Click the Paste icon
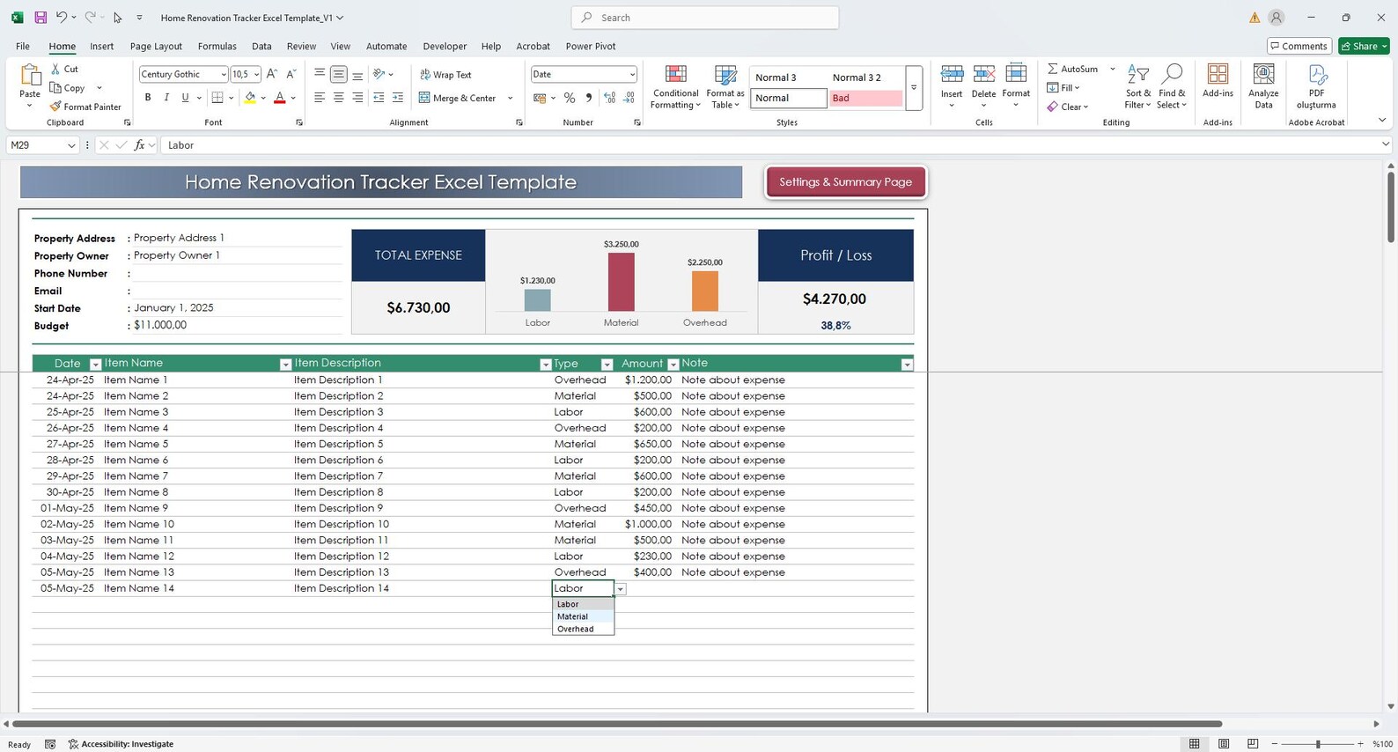Image resolution: width=1398 pixels, height=752 pixels. click(x=30, y=77)
